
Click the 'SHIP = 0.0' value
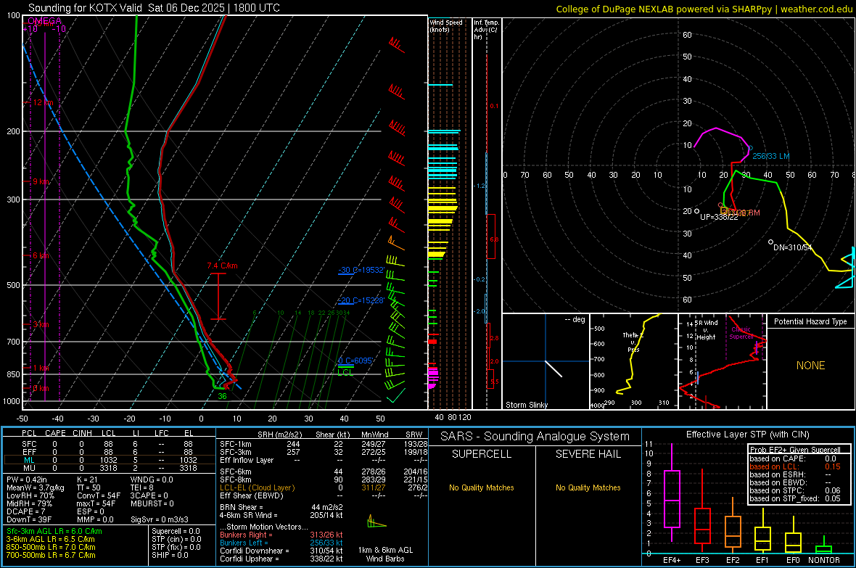[x=170, y=555]
